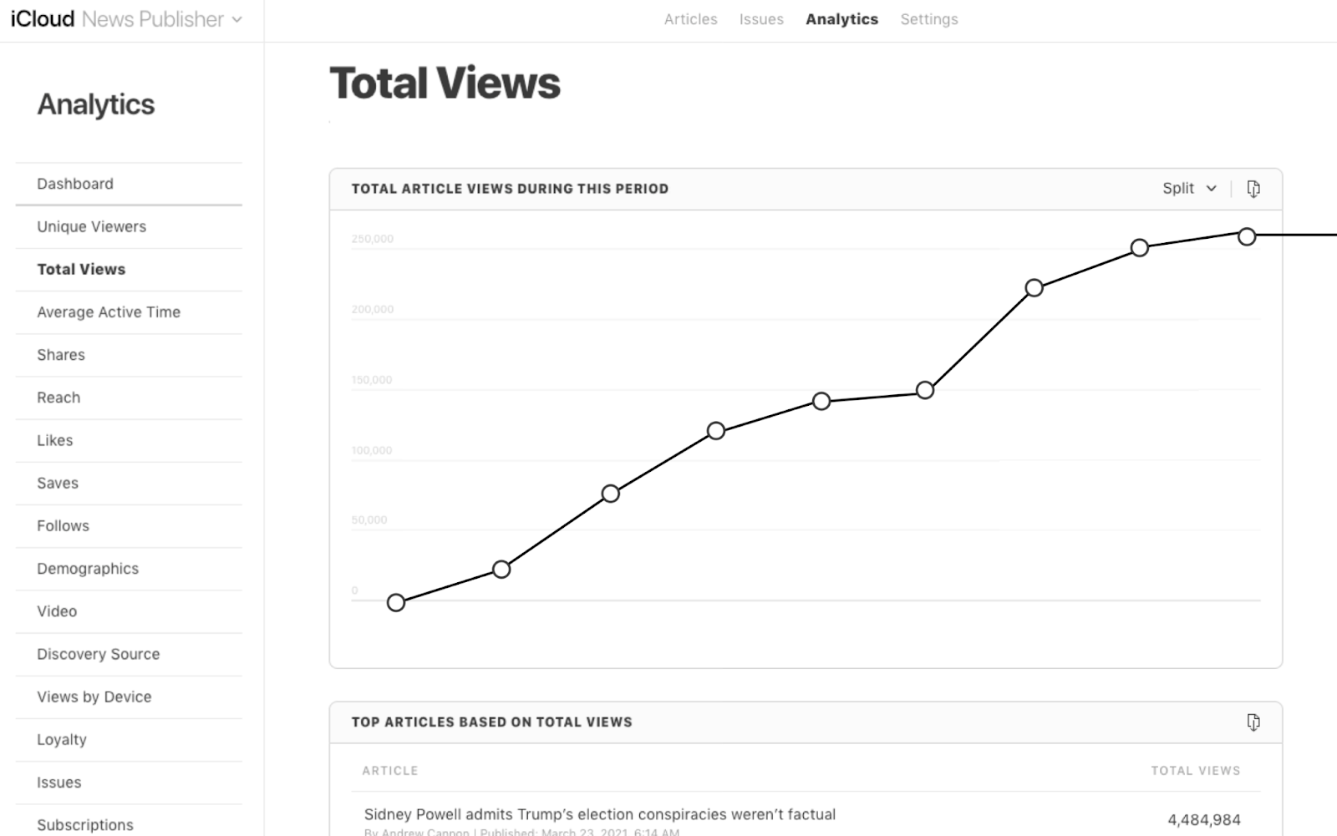Viewport: 1337px width, 836px height.
Task: Open the Loyalty report in sidebar
Action: 62,739
